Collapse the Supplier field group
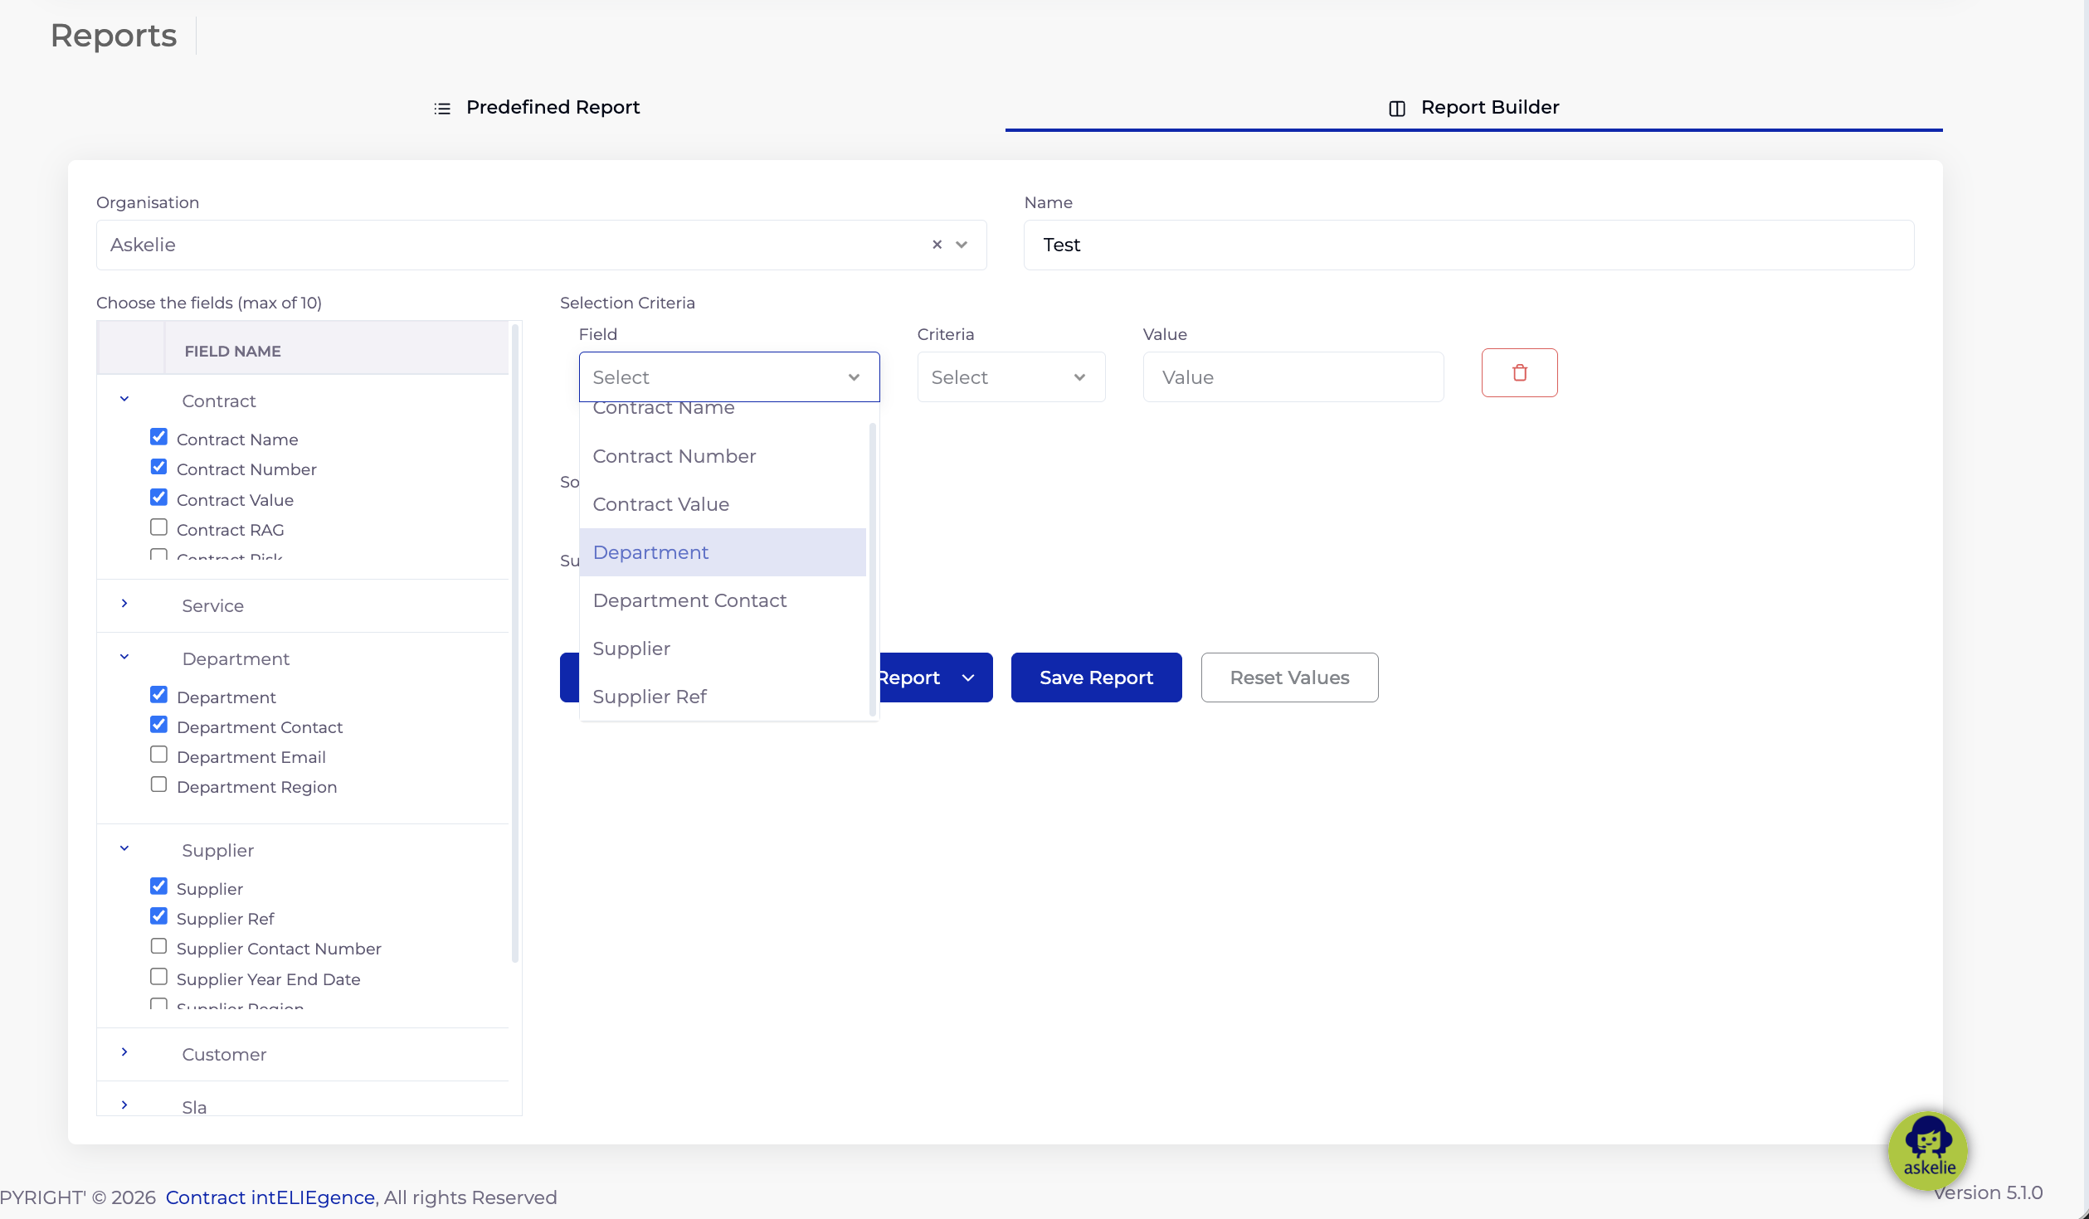The image size is (2089, 1219). pos(124,848)
